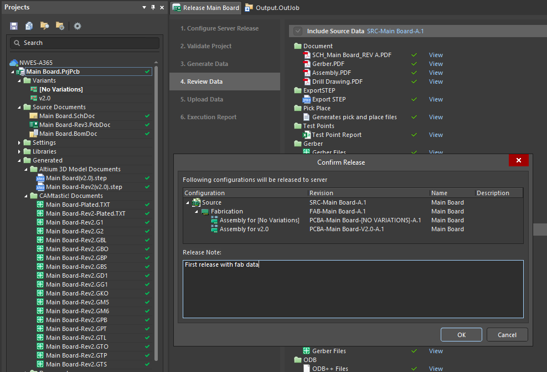Viewport: 547px width, 372px height.
Task: Collapse the Main Board.PrjPcb project node
Action: click(13, 72)
